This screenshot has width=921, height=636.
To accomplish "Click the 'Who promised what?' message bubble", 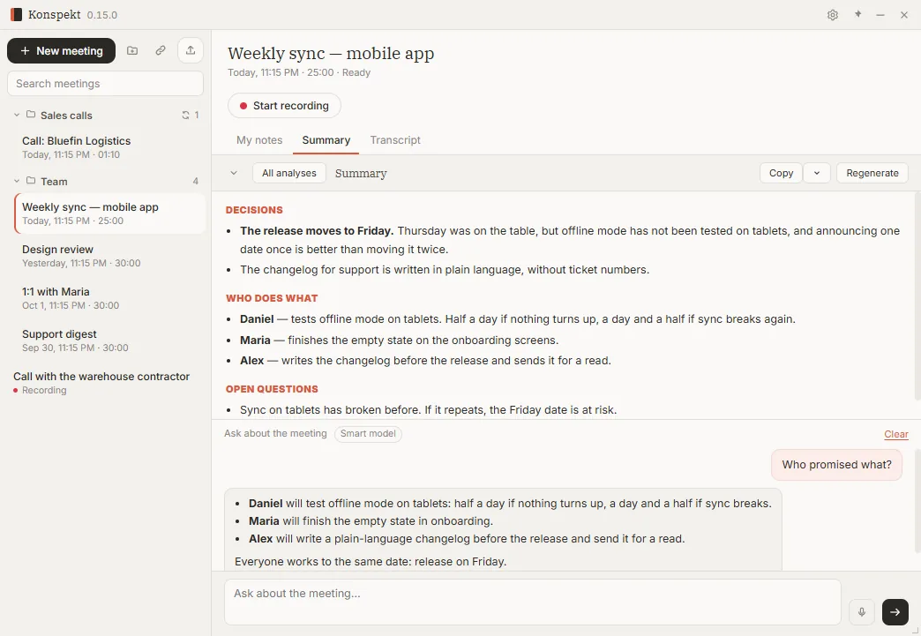I will point(836,465).
